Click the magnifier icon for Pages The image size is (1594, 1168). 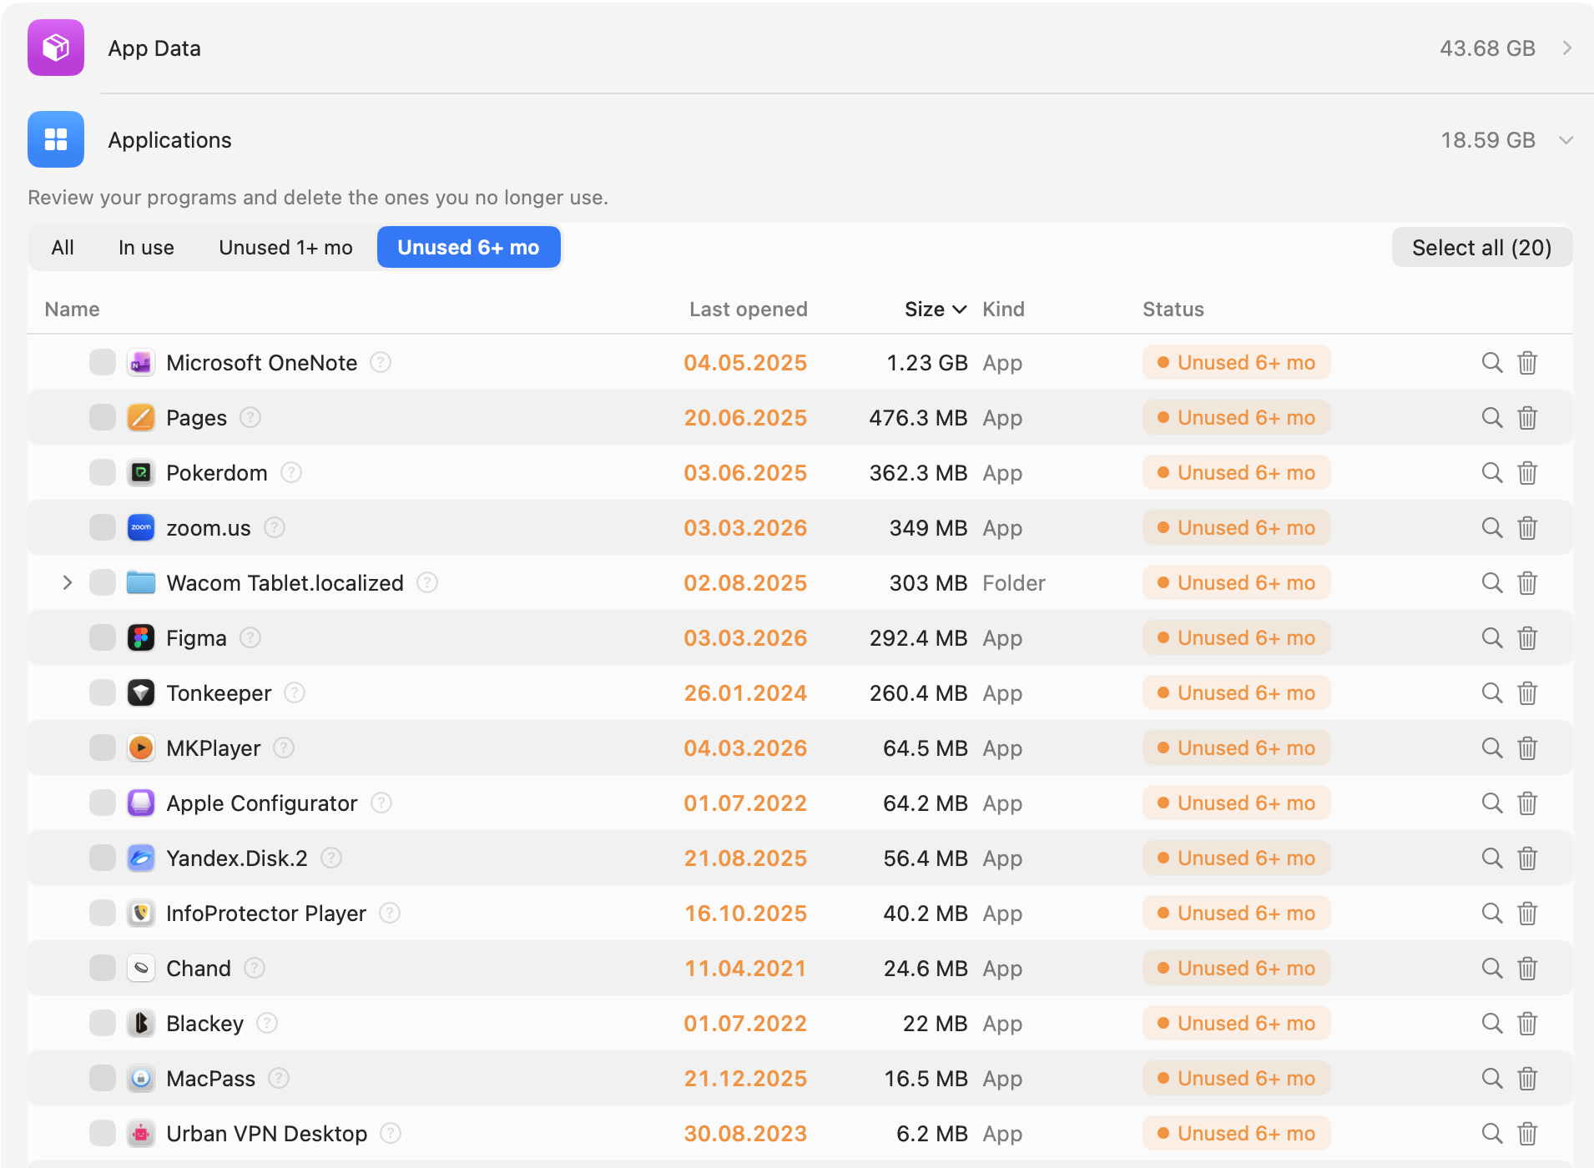coord(1492,418)
